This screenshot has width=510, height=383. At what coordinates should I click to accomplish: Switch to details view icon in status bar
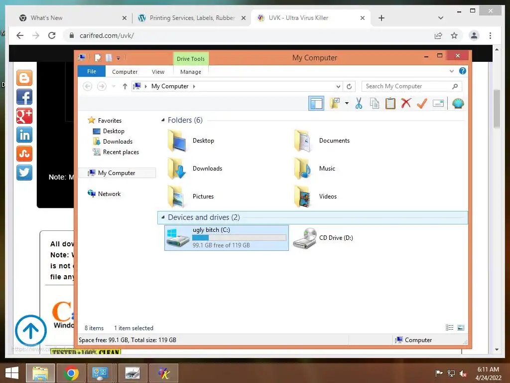coord(450,328)
